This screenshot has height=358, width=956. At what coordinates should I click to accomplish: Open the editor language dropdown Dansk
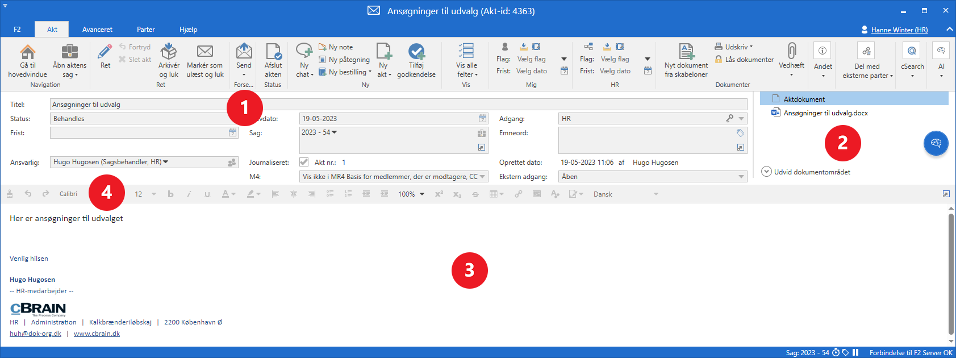tap(625, 194)
